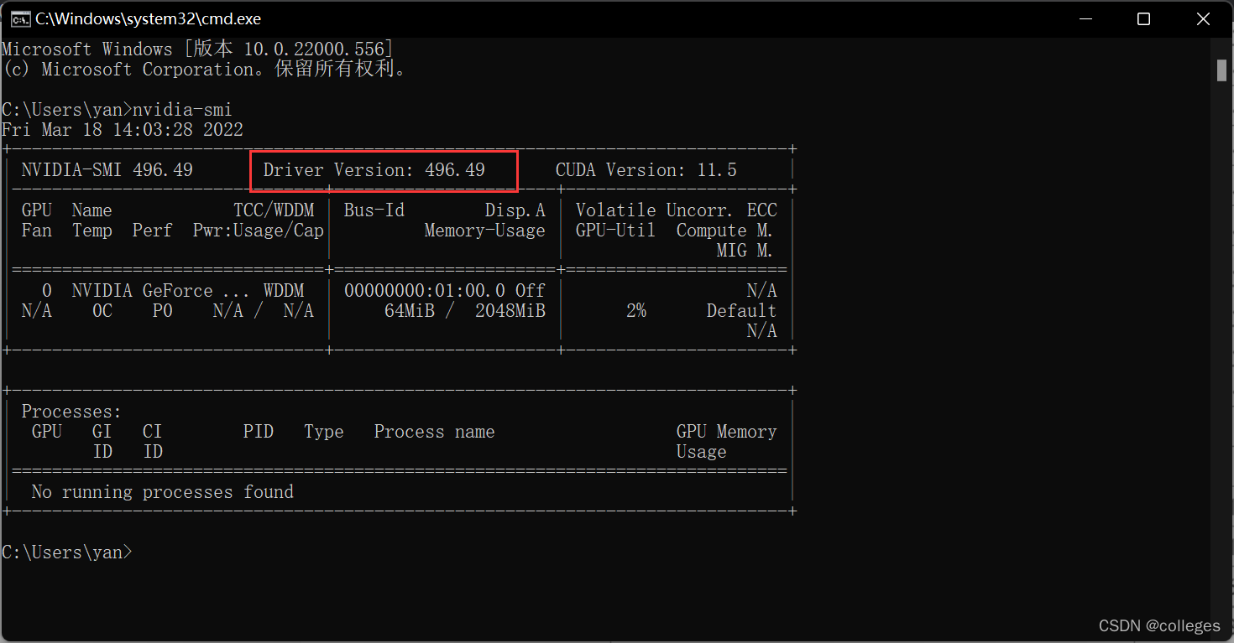
Task: Maximize the cmd.exe window
Action: [x=1143, y=18]
